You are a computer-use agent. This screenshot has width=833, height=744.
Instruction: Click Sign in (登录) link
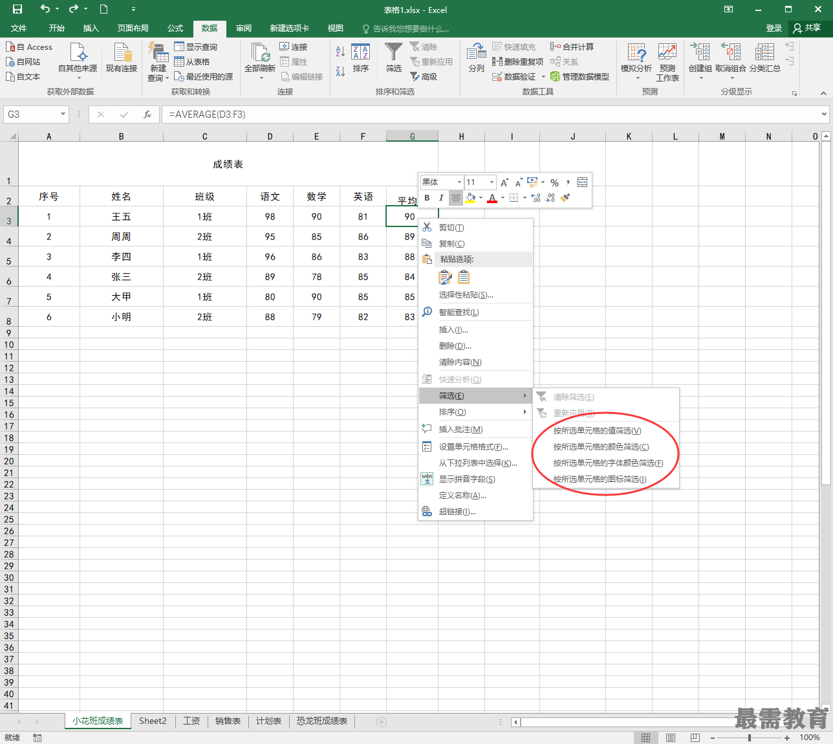774,28
